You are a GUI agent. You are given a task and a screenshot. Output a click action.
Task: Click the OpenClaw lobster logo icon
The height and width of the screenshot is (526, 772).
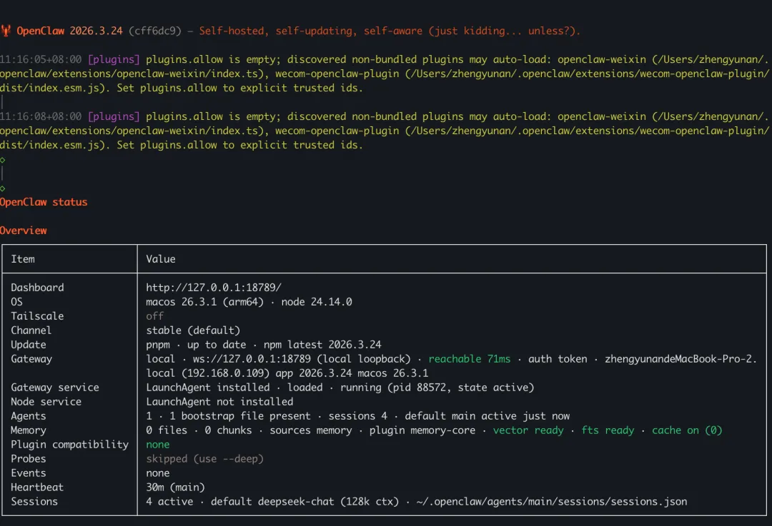(x=6, y=31)
